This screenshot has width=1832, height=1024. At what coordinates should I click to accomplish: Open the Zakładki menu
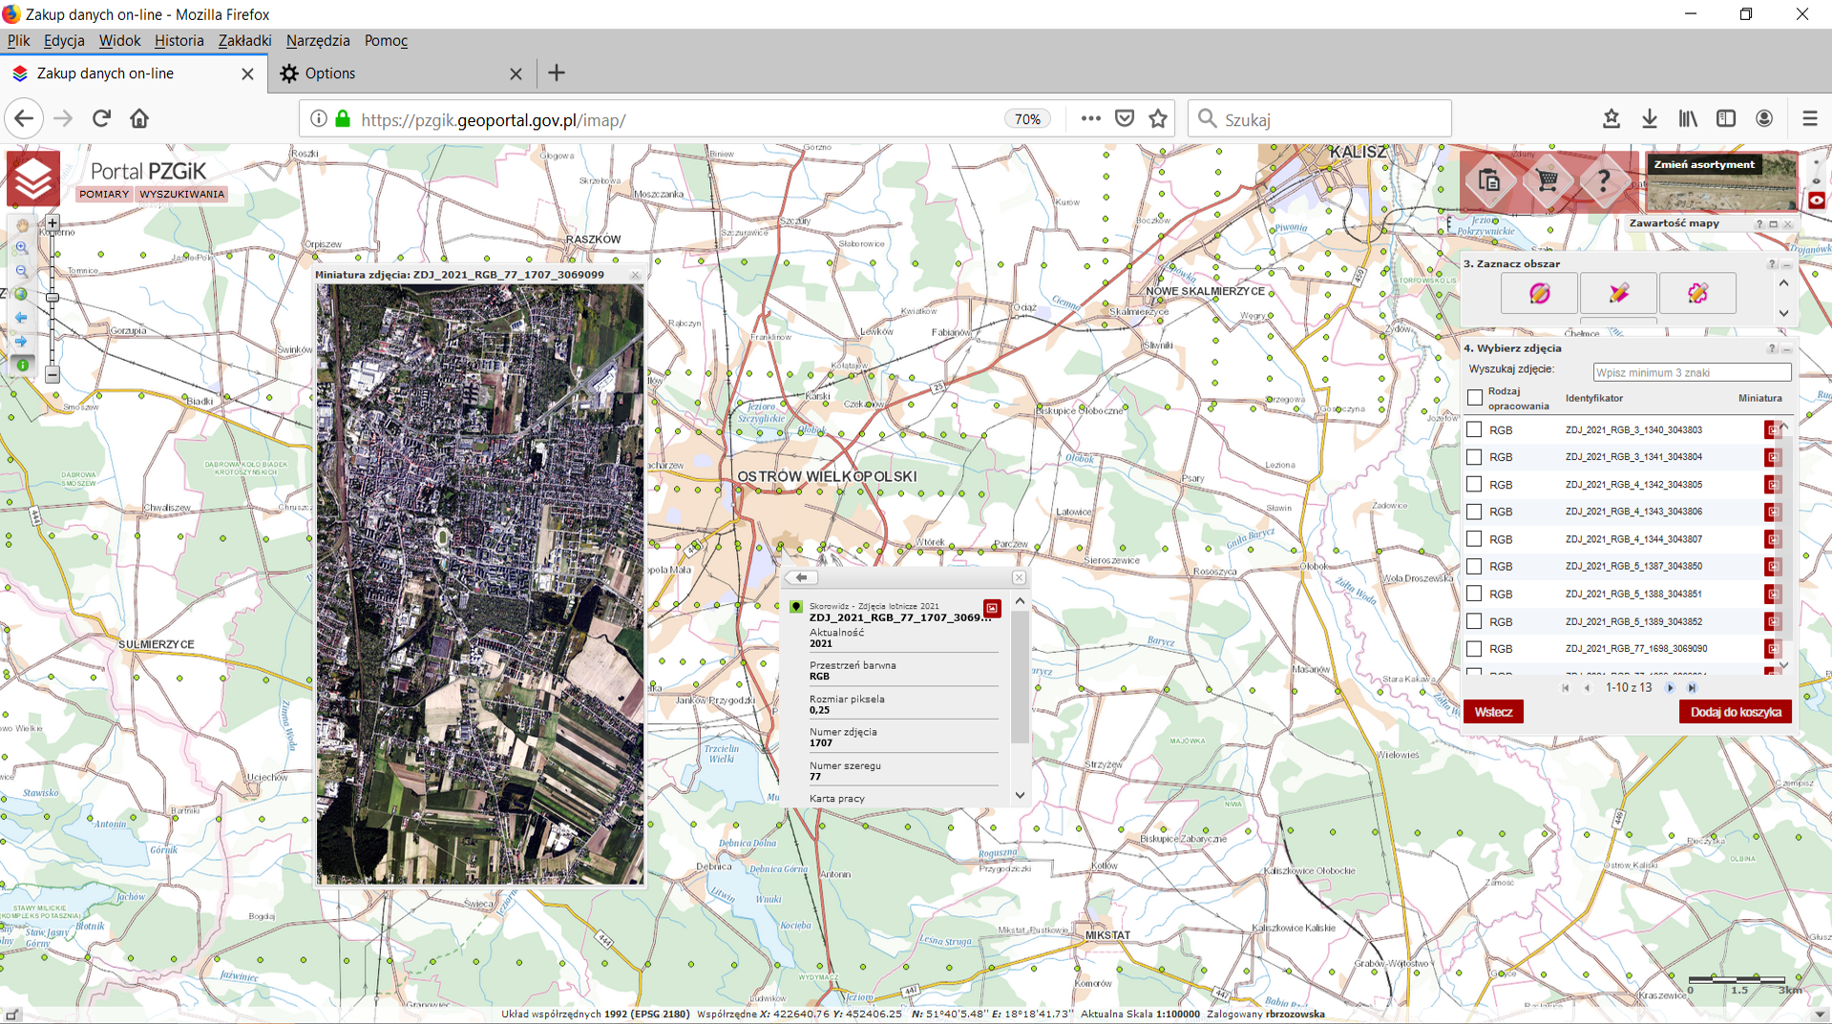click(x=244, y=41)
